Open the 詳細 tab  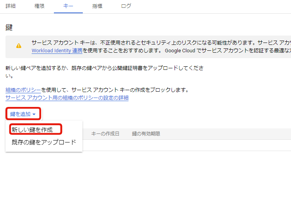coord(11,6)
